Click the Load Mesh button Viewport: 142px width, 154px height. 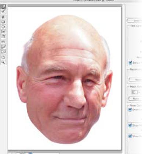134,20
